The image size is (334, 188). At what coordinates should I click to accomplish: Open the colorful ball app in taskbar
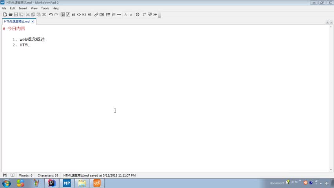(x=21, y=183)
